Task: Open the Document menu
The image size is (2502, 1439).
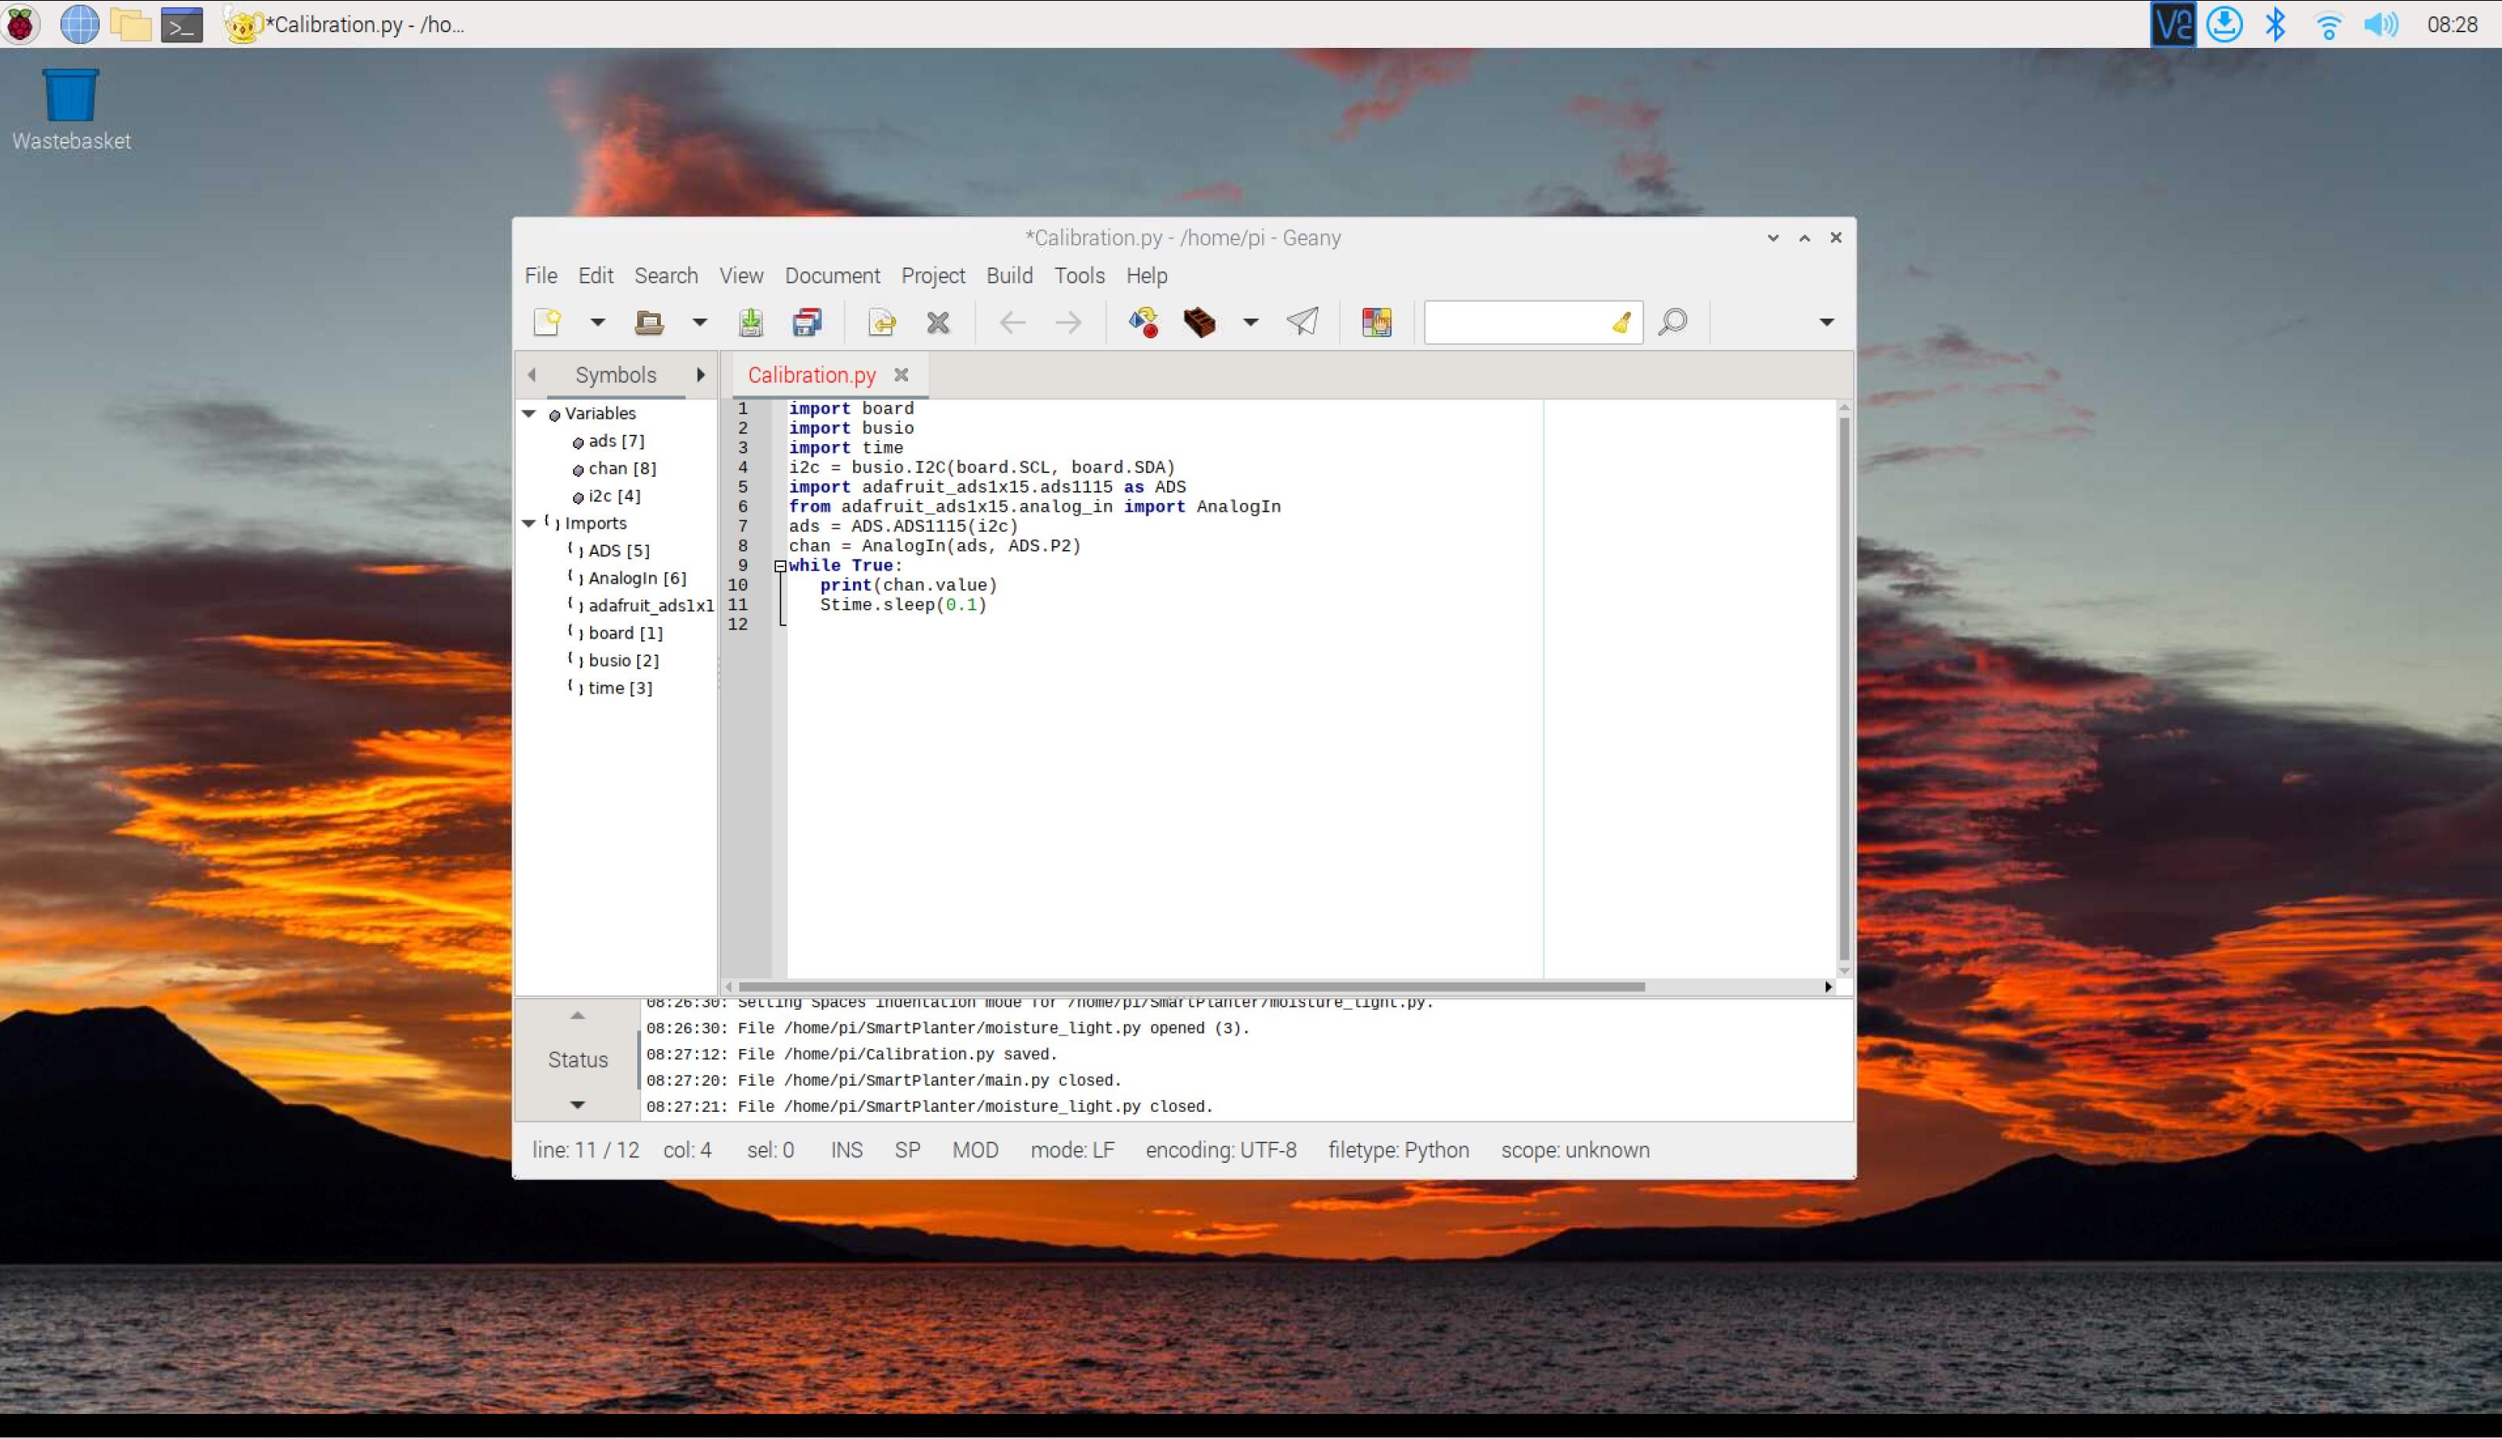Action: tap(831, 275)
